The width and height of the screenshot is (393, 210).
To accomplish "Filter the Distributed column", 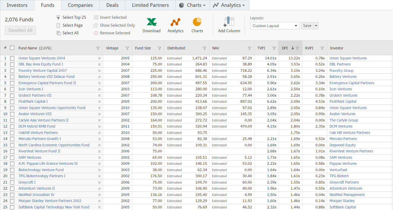I will [x=204, y=48].
